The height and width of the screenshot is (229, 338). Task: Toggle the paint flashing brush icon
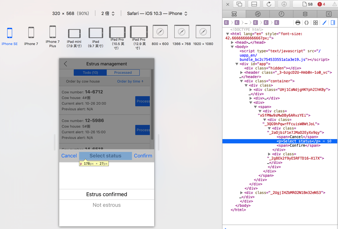click(324, 22)
